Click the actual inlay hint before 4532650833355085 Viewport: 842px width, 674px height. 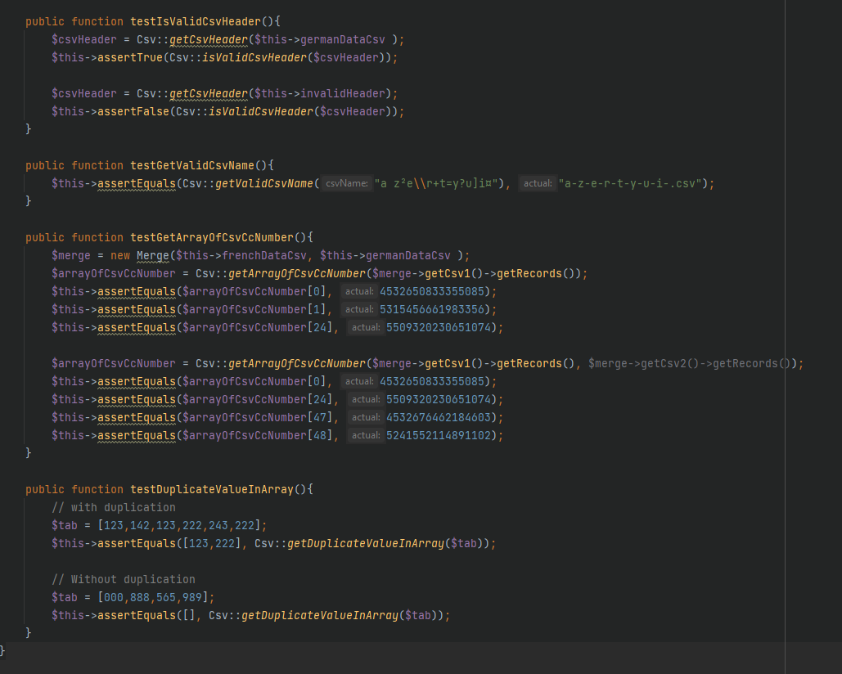pos(361,291)
